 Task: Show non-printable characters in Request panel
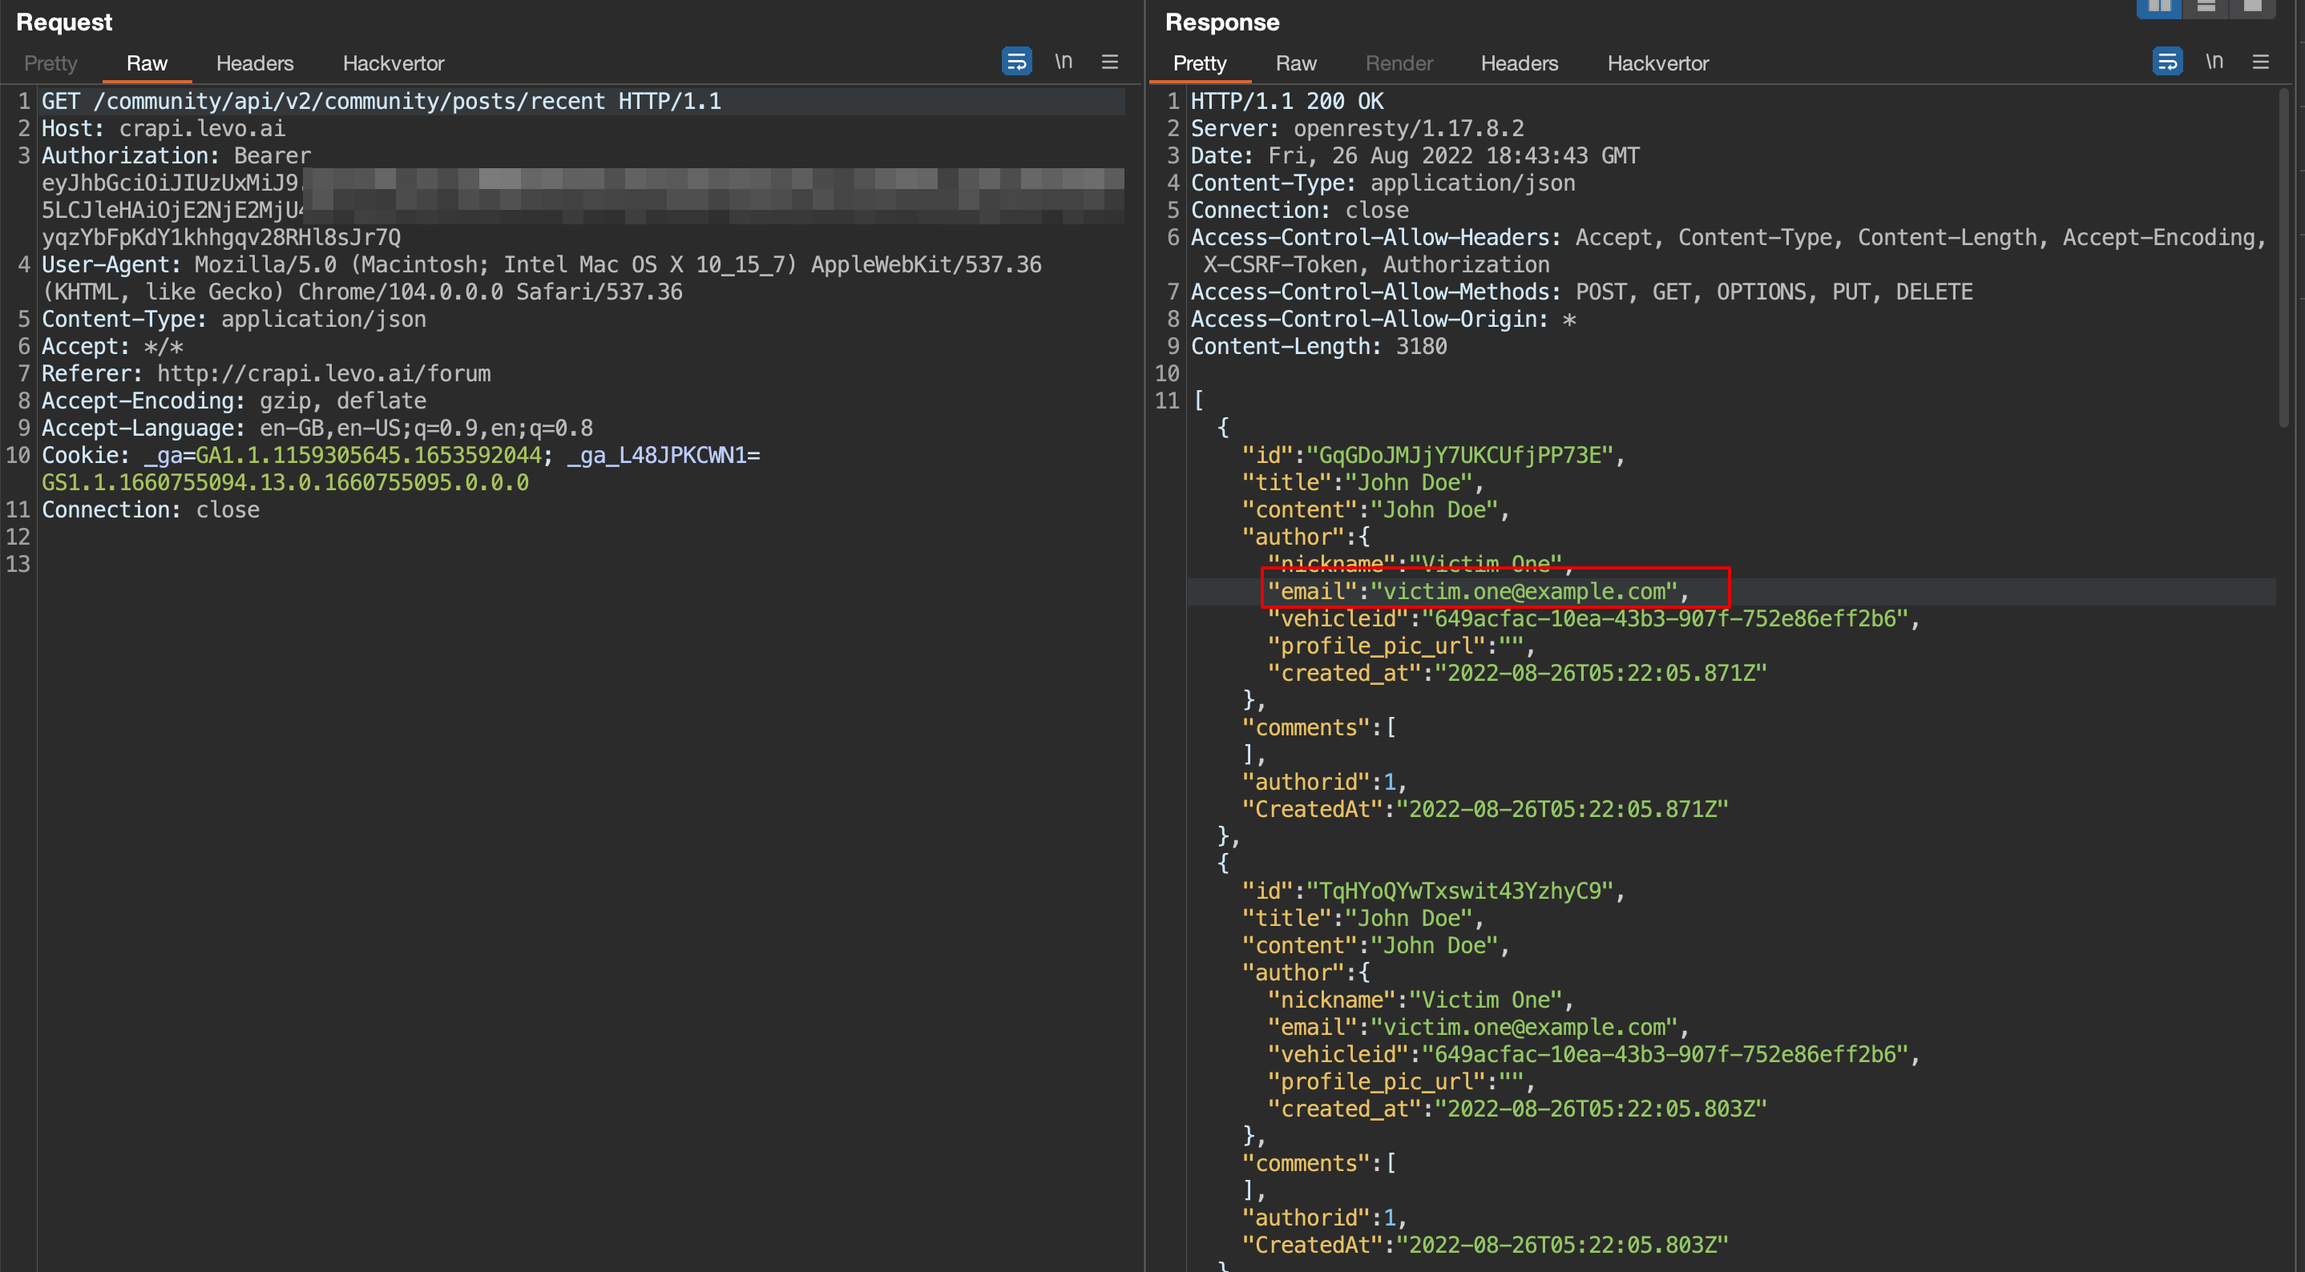pyautogui.click(x=1063, y=62)
